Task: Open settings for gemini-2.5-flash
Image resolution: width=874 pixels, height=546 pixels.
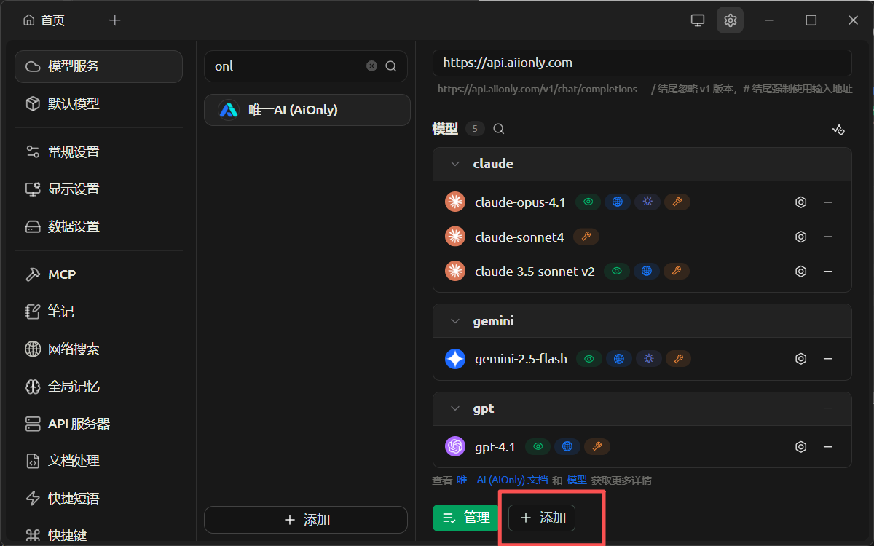Action: pyautogui.click(x=801, y=359)
